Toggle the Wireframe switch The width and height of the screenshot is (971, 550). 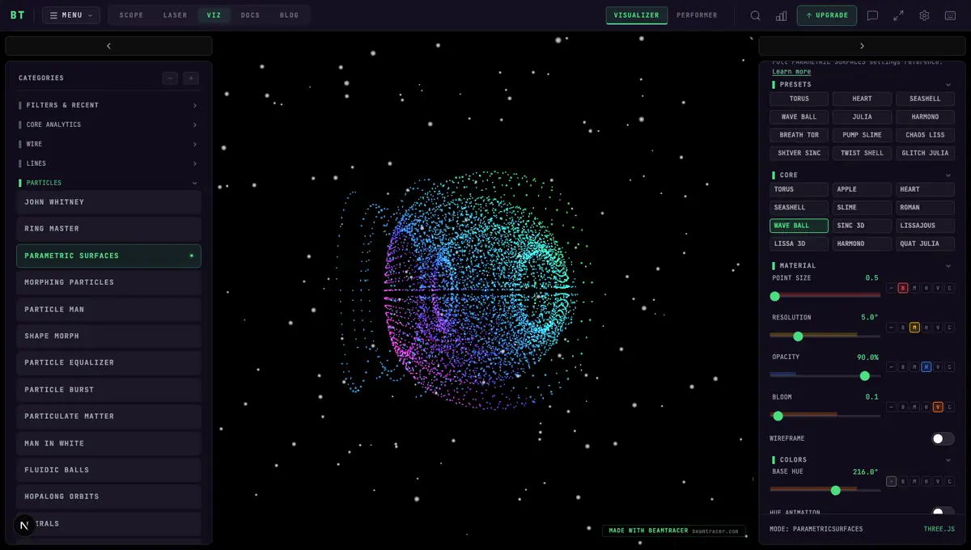(x=943, y=438)
